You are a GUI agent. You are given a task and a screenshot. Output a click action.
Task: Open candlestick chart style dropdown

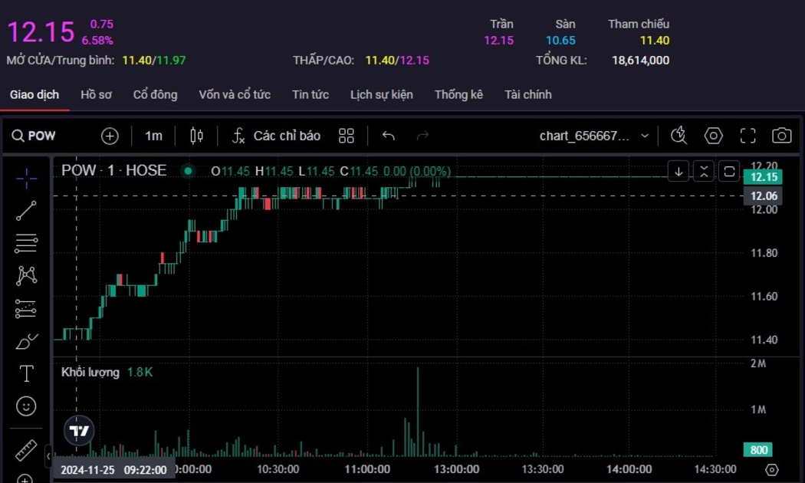coord(196,136)
